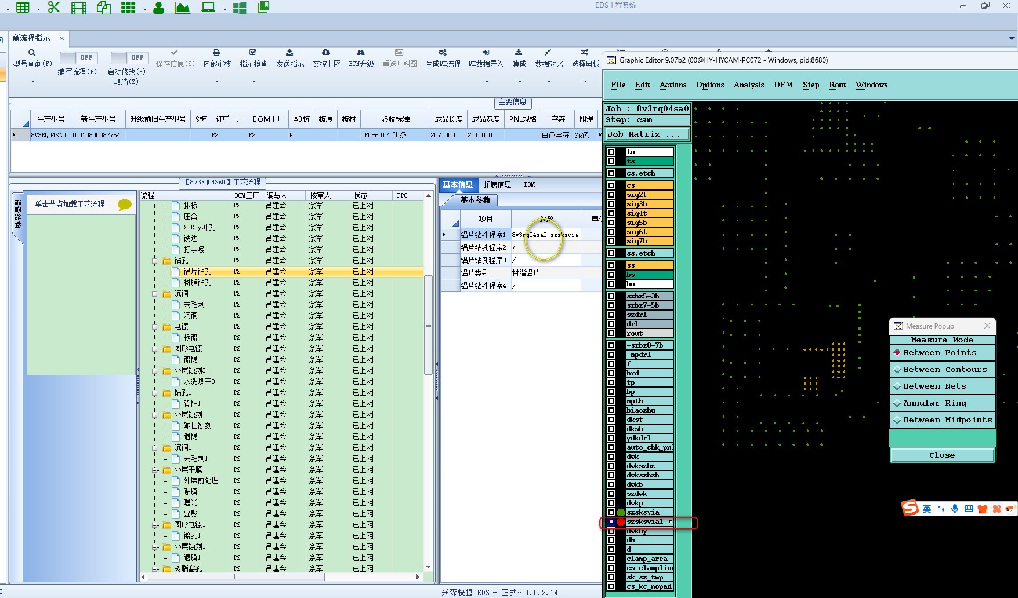Run 指示检查 check icon
1018x598 pixels.
pos(253,52)
